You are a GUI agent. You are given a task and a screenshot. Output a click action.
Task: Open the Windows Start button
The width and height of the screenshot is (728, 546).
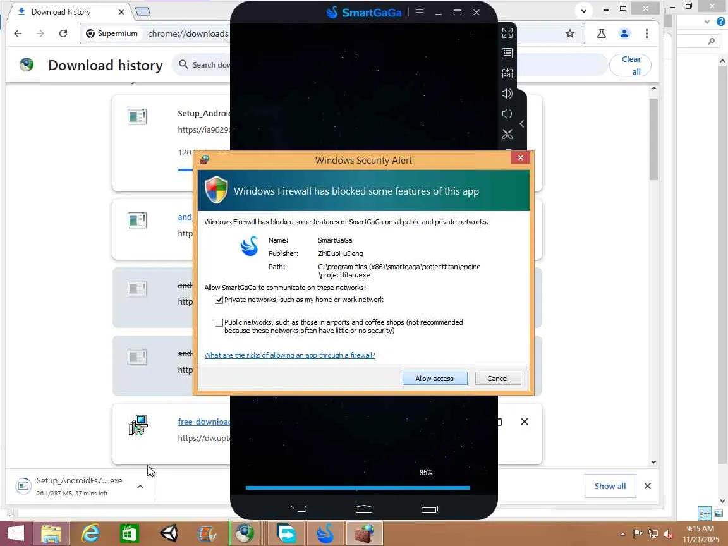15,533
